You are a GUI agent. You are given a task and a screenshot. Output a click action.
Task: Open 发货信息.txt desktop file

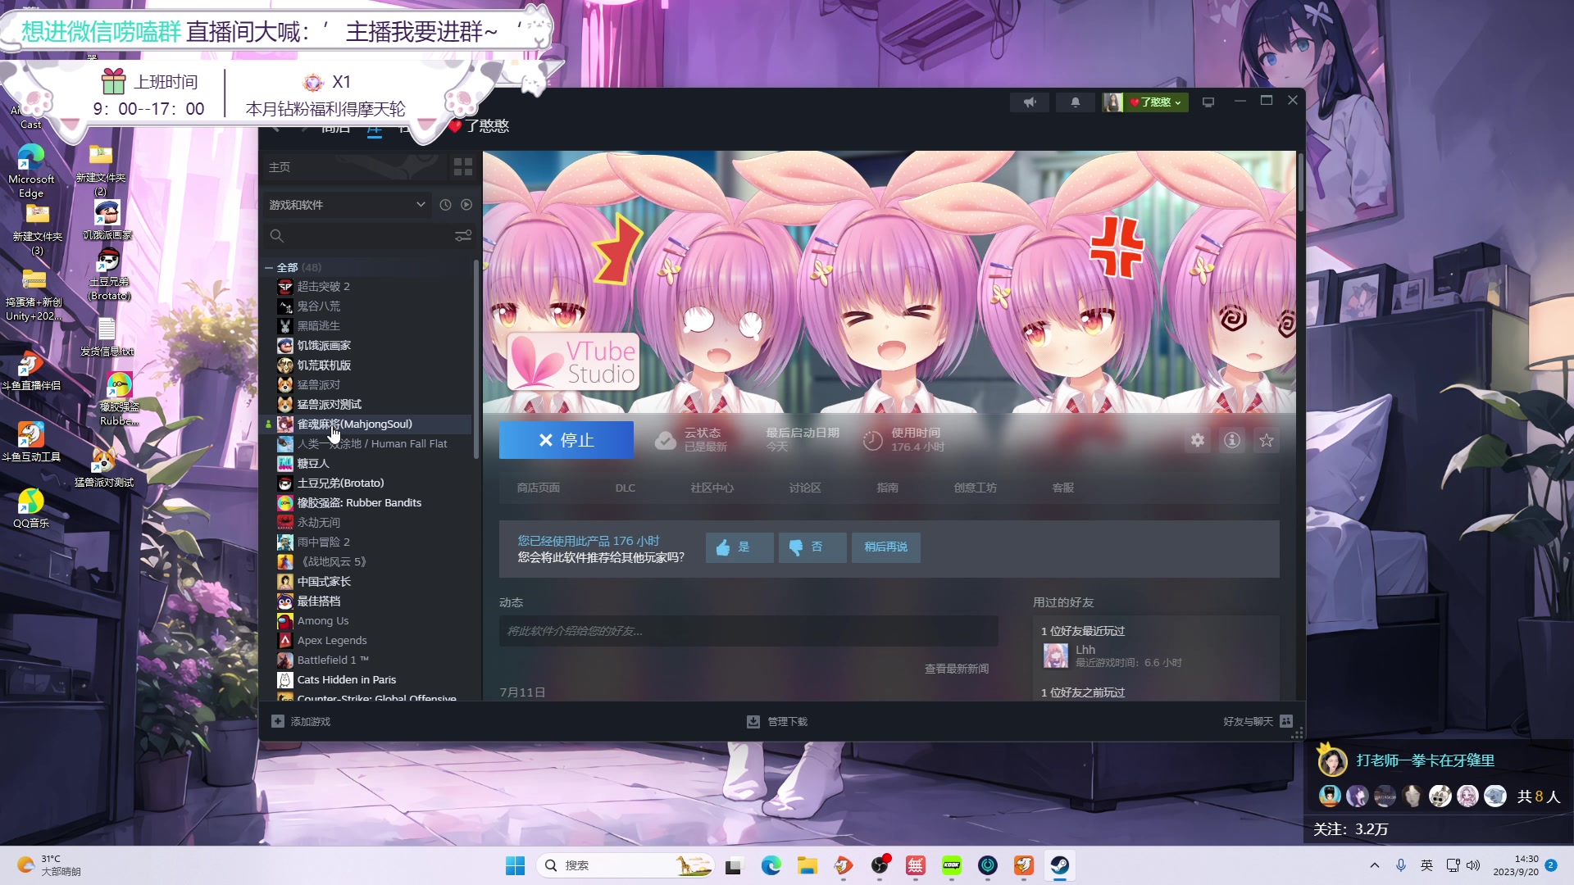click(107, 337)
